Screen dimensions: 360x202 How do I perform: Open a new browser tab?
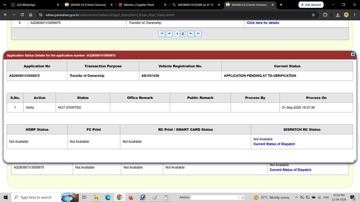coord(281,5)
